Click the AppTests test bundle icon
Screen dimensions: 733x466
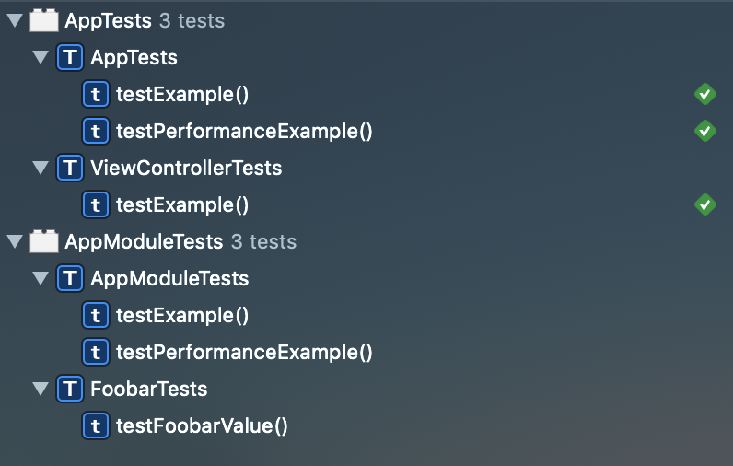click(45, 20)
